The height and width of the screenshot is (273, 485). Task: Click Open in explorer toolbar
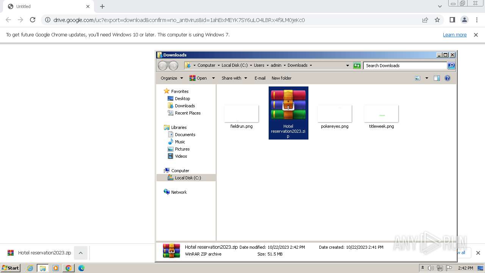point(198,78)
